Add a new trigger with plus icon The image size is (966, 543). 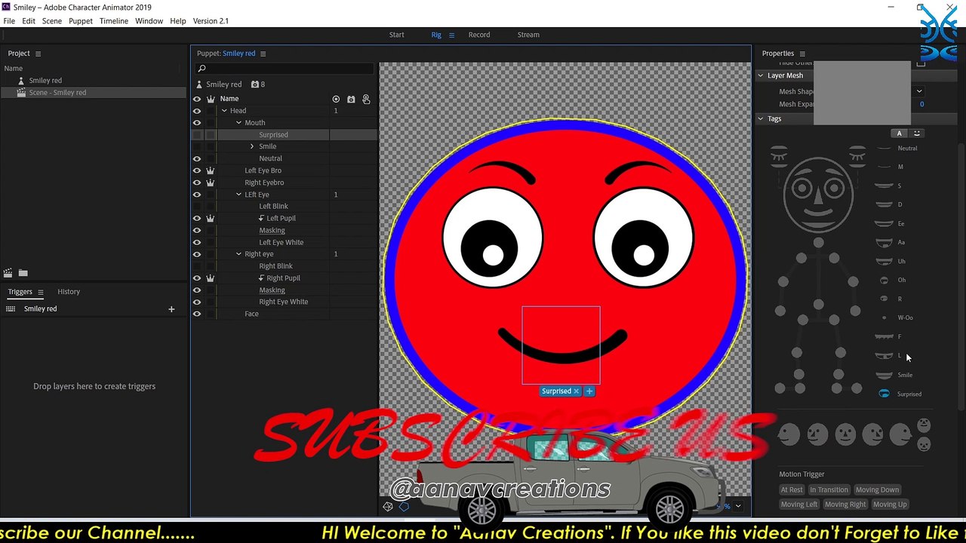[171, 309]
